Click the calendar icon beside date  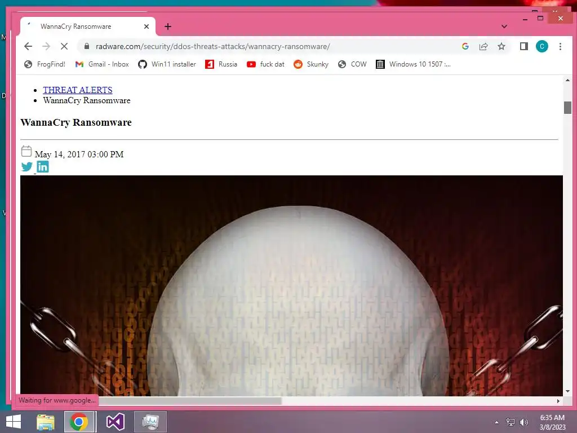26,151
